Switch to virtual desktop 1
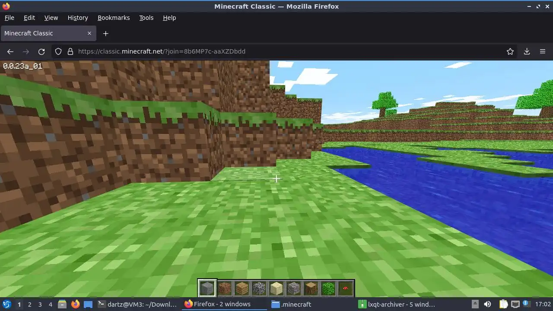Image resolution: width=553 pixels, height=311 pixels. 19,305
